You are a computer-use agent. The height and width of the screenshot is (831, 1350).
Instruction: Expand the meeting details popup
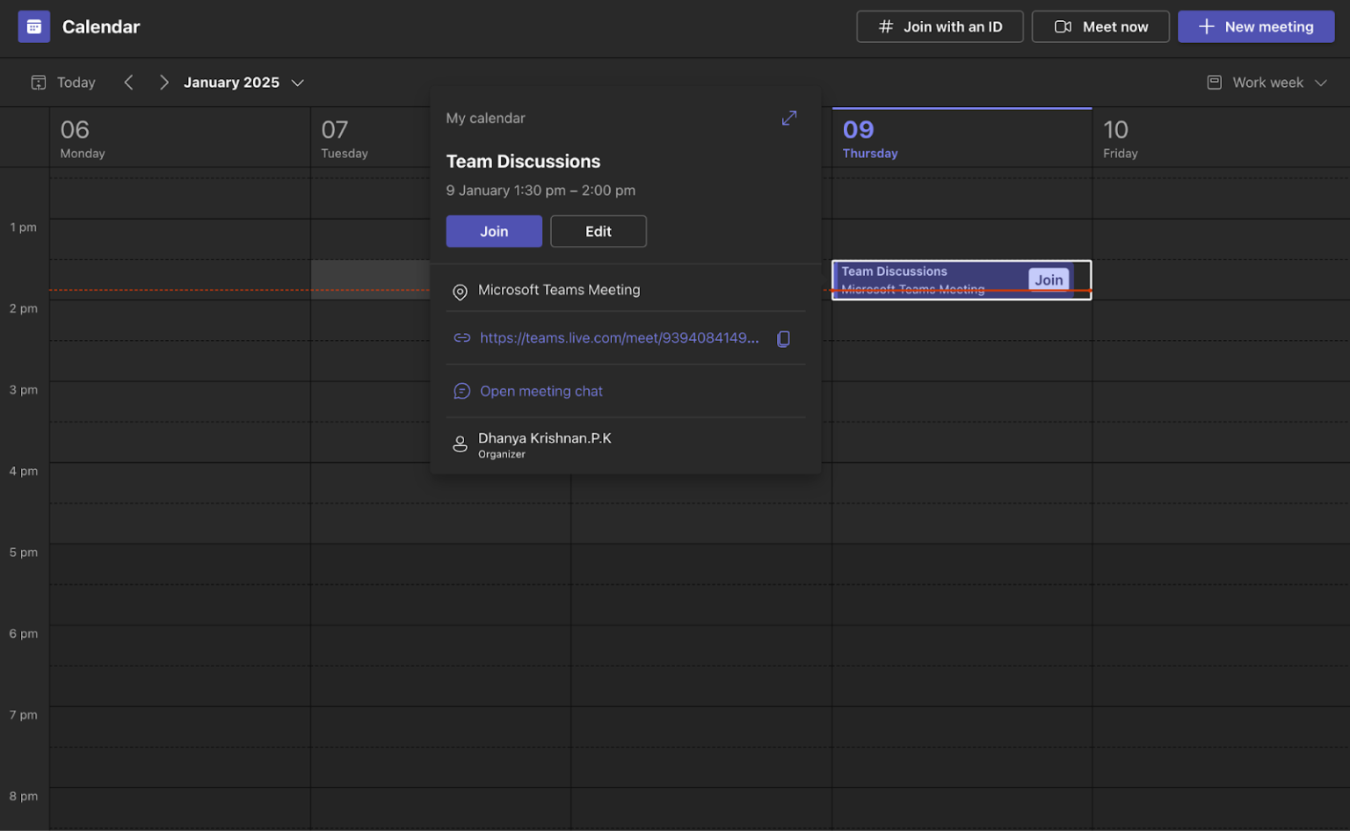coord(788,118)
